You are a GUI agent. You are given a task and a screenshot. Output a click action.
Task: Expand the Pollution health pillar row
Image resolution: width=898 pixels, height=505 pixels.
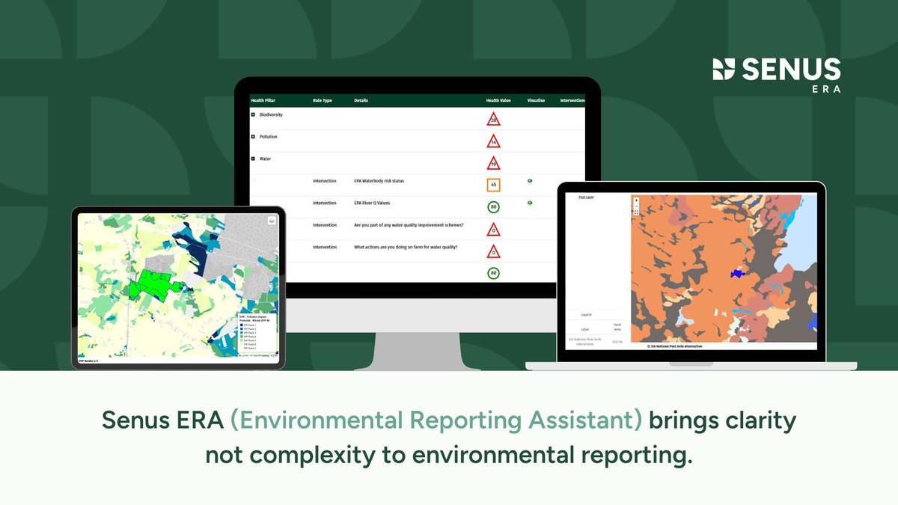pos(253,137)
